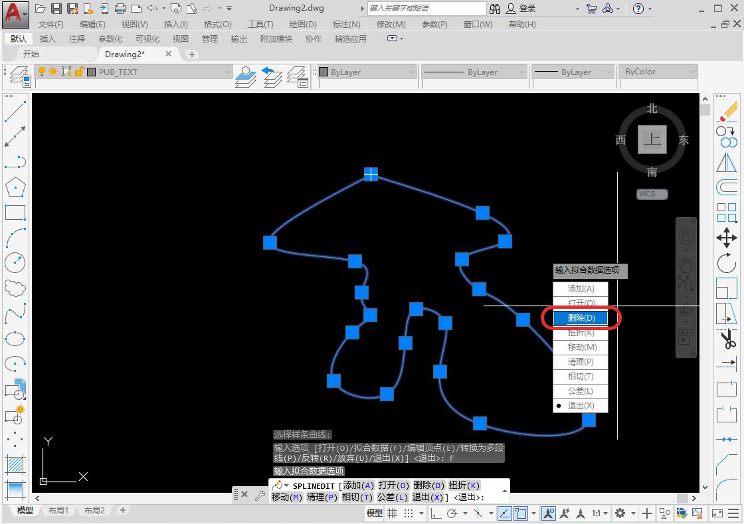Toggle grid display in status bar
The image size is (744, 524).
coord(393,513)
